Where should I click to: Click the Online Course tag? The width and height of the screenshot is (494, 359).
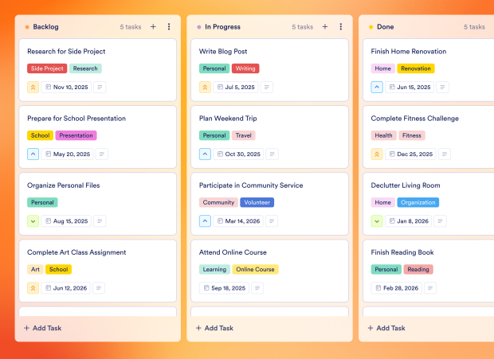tap(255, 270)
